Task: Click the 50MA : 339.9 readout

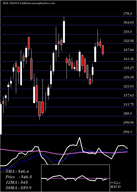Action: 18,188
